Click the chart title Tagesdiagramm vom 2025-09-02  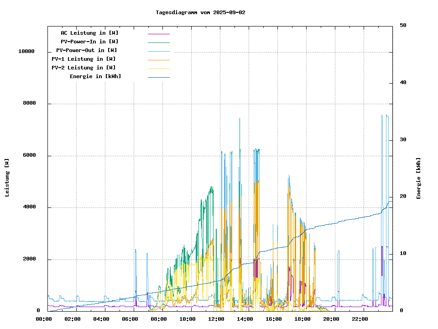click(x=200, y=12)
